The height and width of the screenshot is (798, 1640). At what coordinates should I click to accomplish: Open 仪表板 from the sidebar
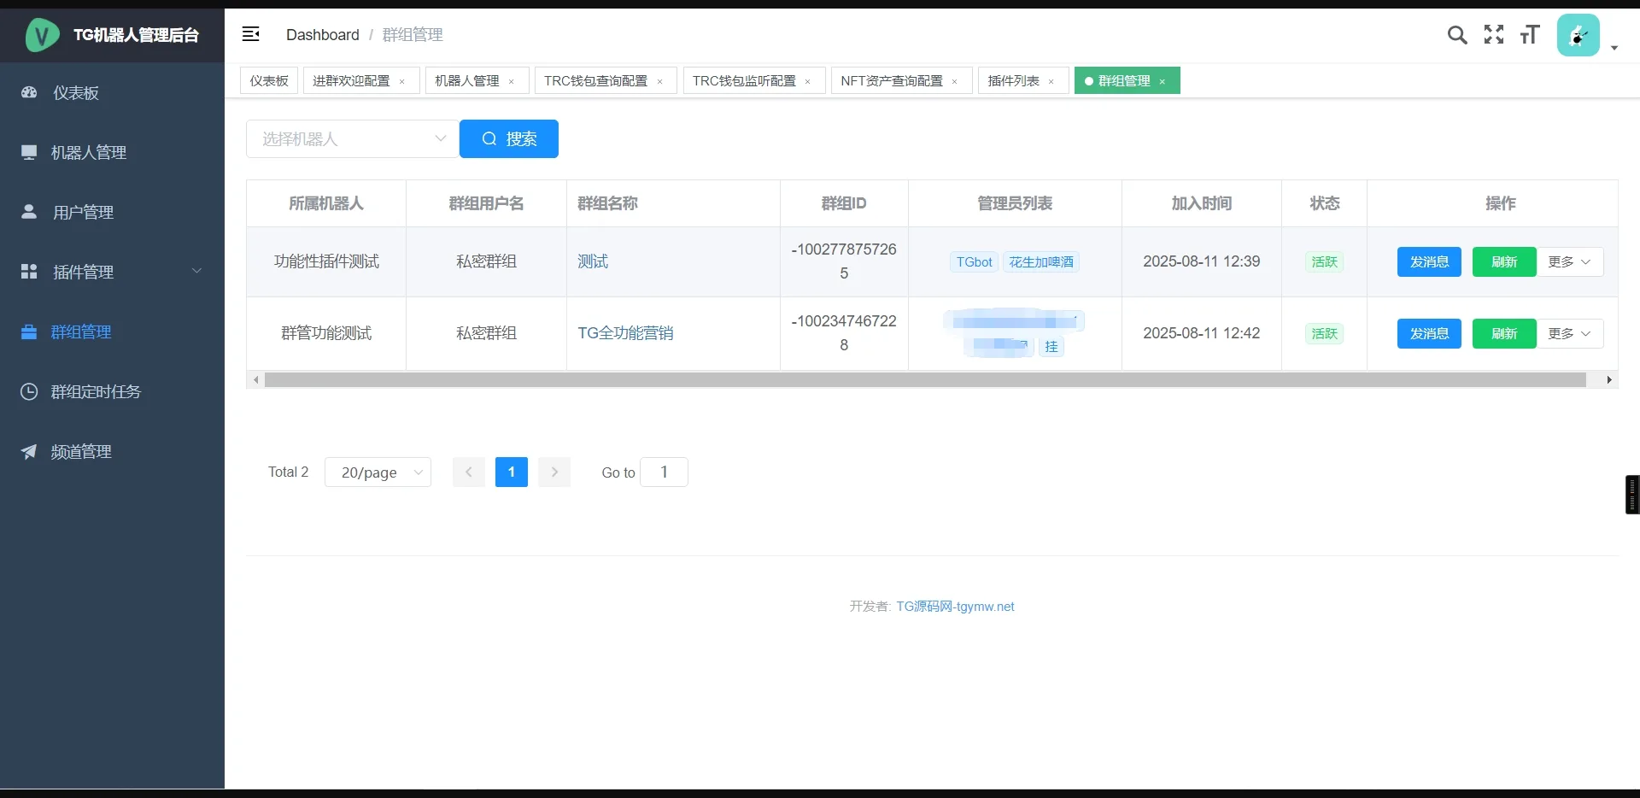[76, 93]
